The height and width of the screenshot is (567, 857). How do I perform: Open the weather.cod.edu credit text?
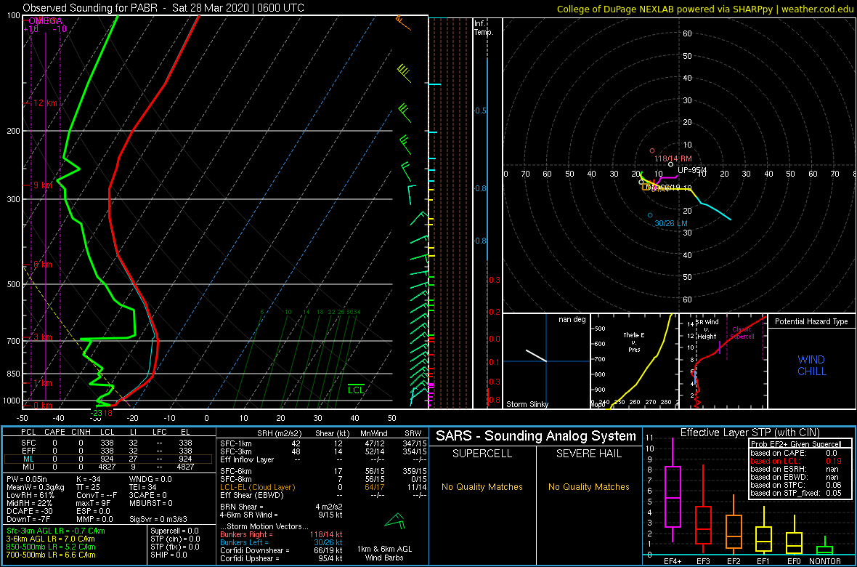click(819, 9)
